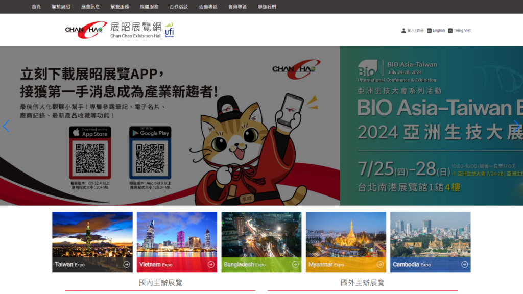Open the 媒體服務 menu item
The height and width of the screenshot is (294, 523).
click(x=149, y=7)
